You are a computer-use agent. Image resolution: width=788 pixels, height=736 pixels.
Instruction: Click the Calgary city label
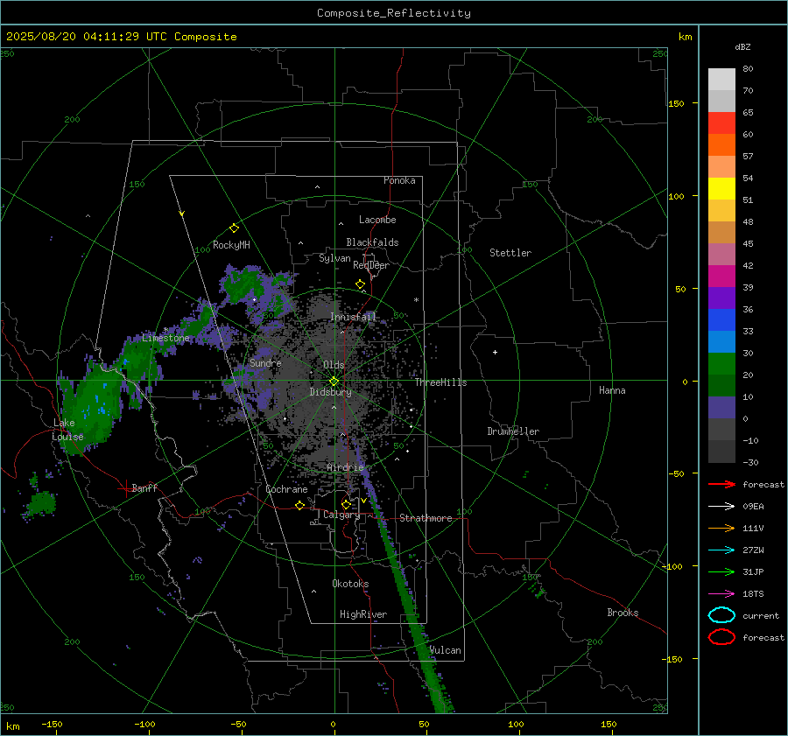[x=341, y=515]
